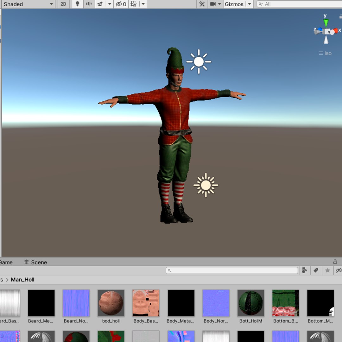Toggle scene audio speaker icon

(x=89, y=4)
